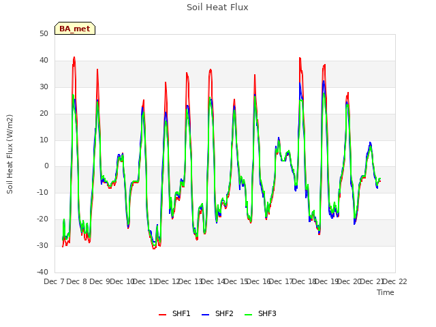
Task: Click the Dec 8 x-axis tick label
Action: (x=77, y=281)
